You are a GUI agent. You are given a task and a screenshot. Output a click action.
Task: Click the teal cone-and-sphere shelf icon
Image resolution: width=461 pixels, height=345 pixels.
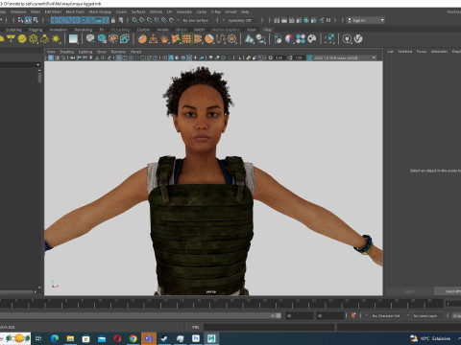coord(250,39)
